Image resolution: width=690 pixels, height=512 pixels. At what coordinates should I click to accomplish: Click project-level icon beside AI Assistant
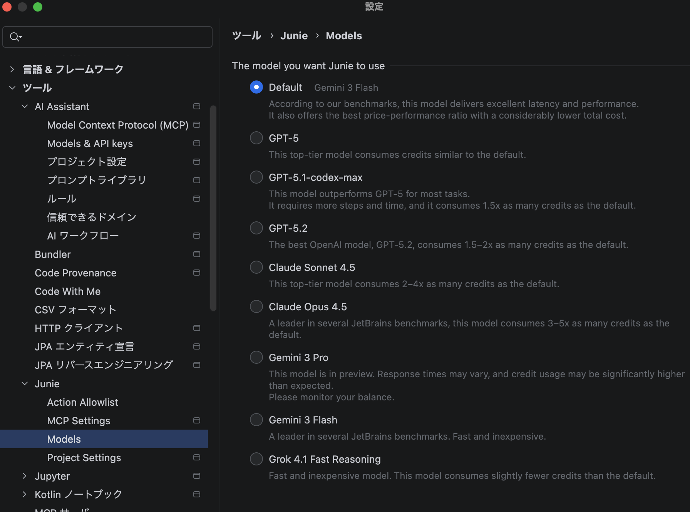tap(196, 106)
